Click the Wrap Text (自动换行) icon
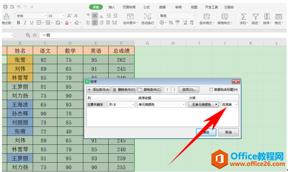This screenshot has width=288, height=172. (147, 17)
